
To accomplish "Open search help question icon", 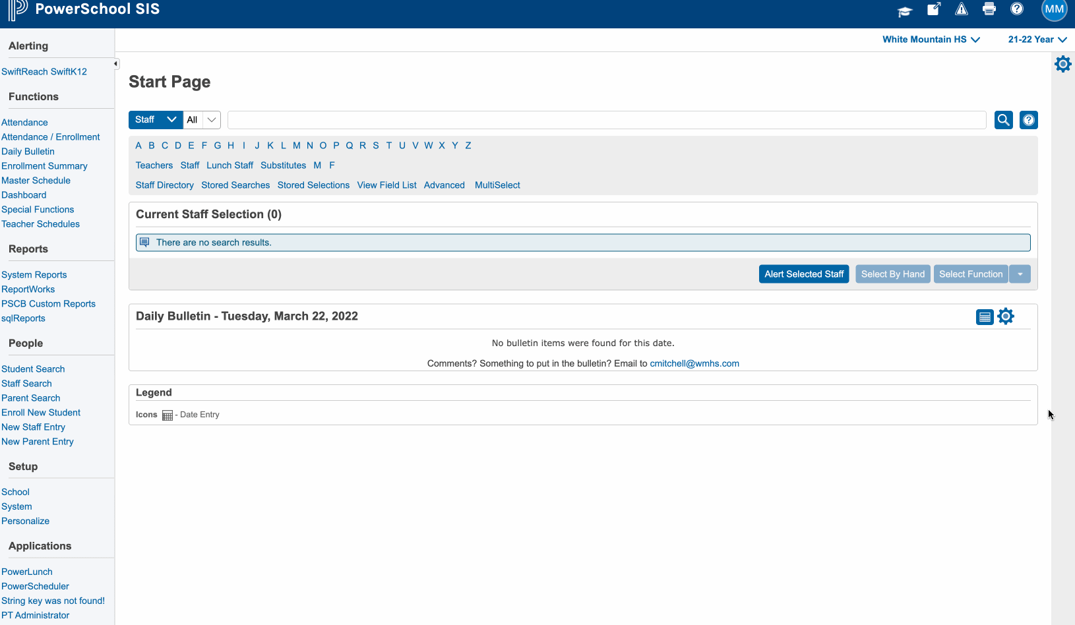I will (x=1029, y=120).
